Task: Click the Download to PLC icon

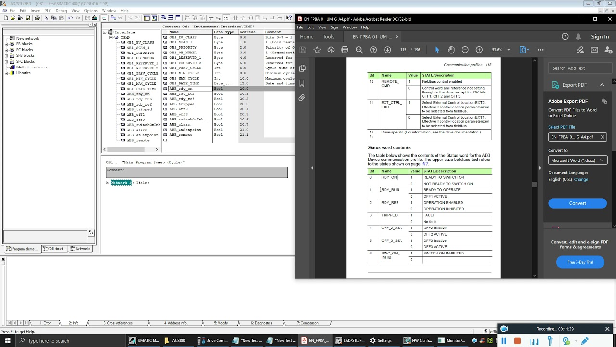Action: click(94, 18)
